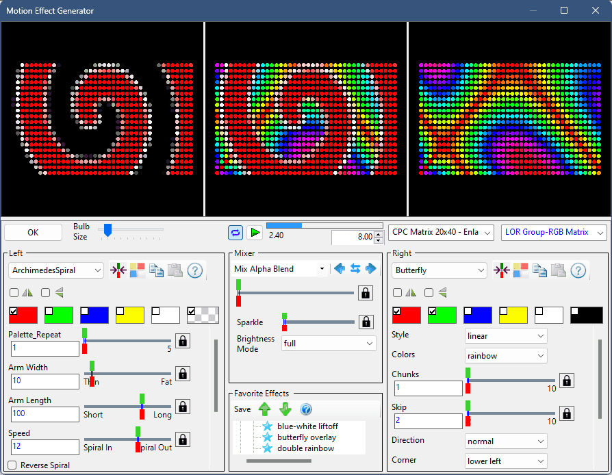Open the Right effect randomize colors icon

click(520, 270)
